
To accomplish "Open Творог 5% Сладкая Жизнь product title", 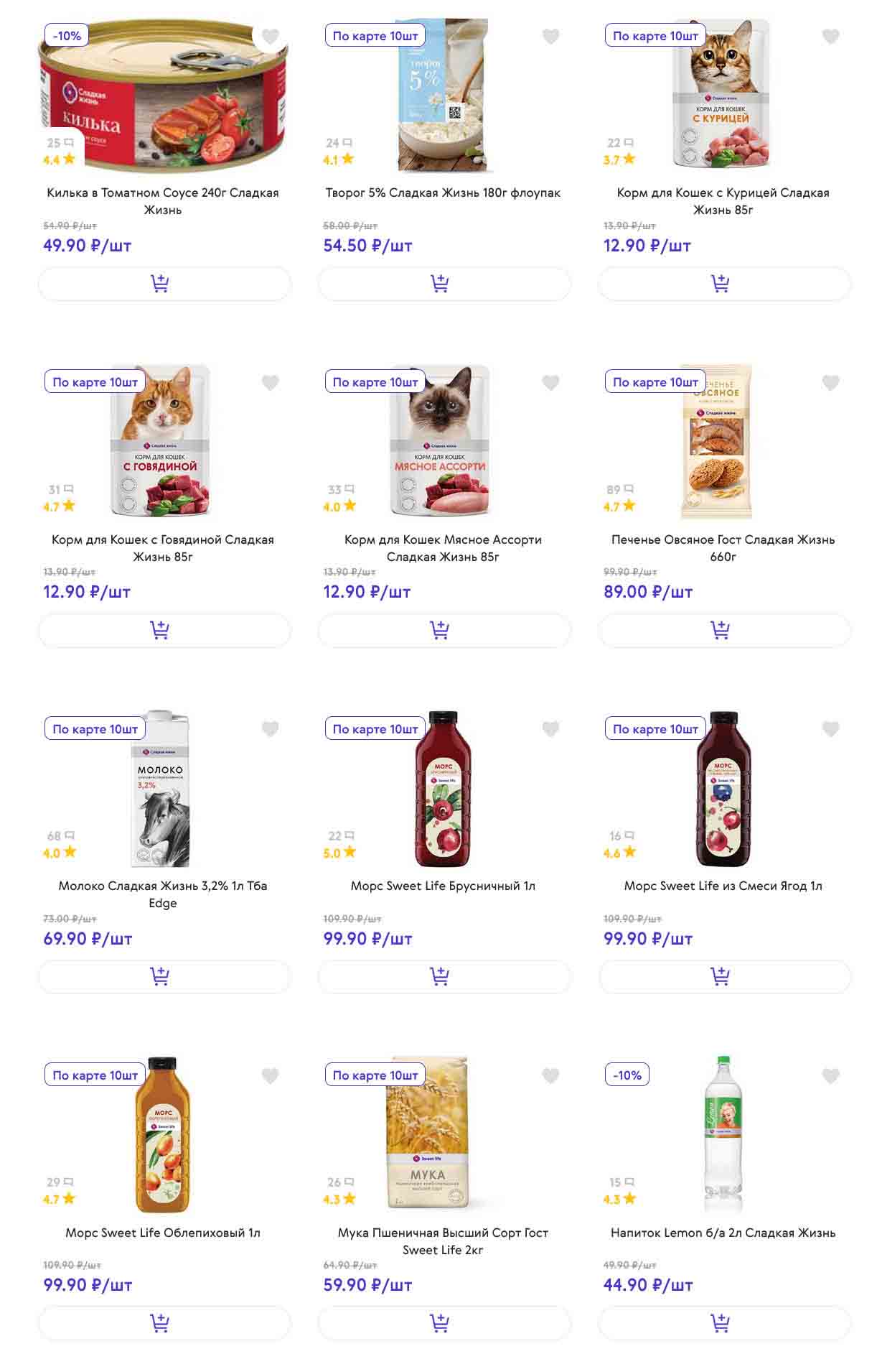I will pyautogui.click(x=443, y=193).
